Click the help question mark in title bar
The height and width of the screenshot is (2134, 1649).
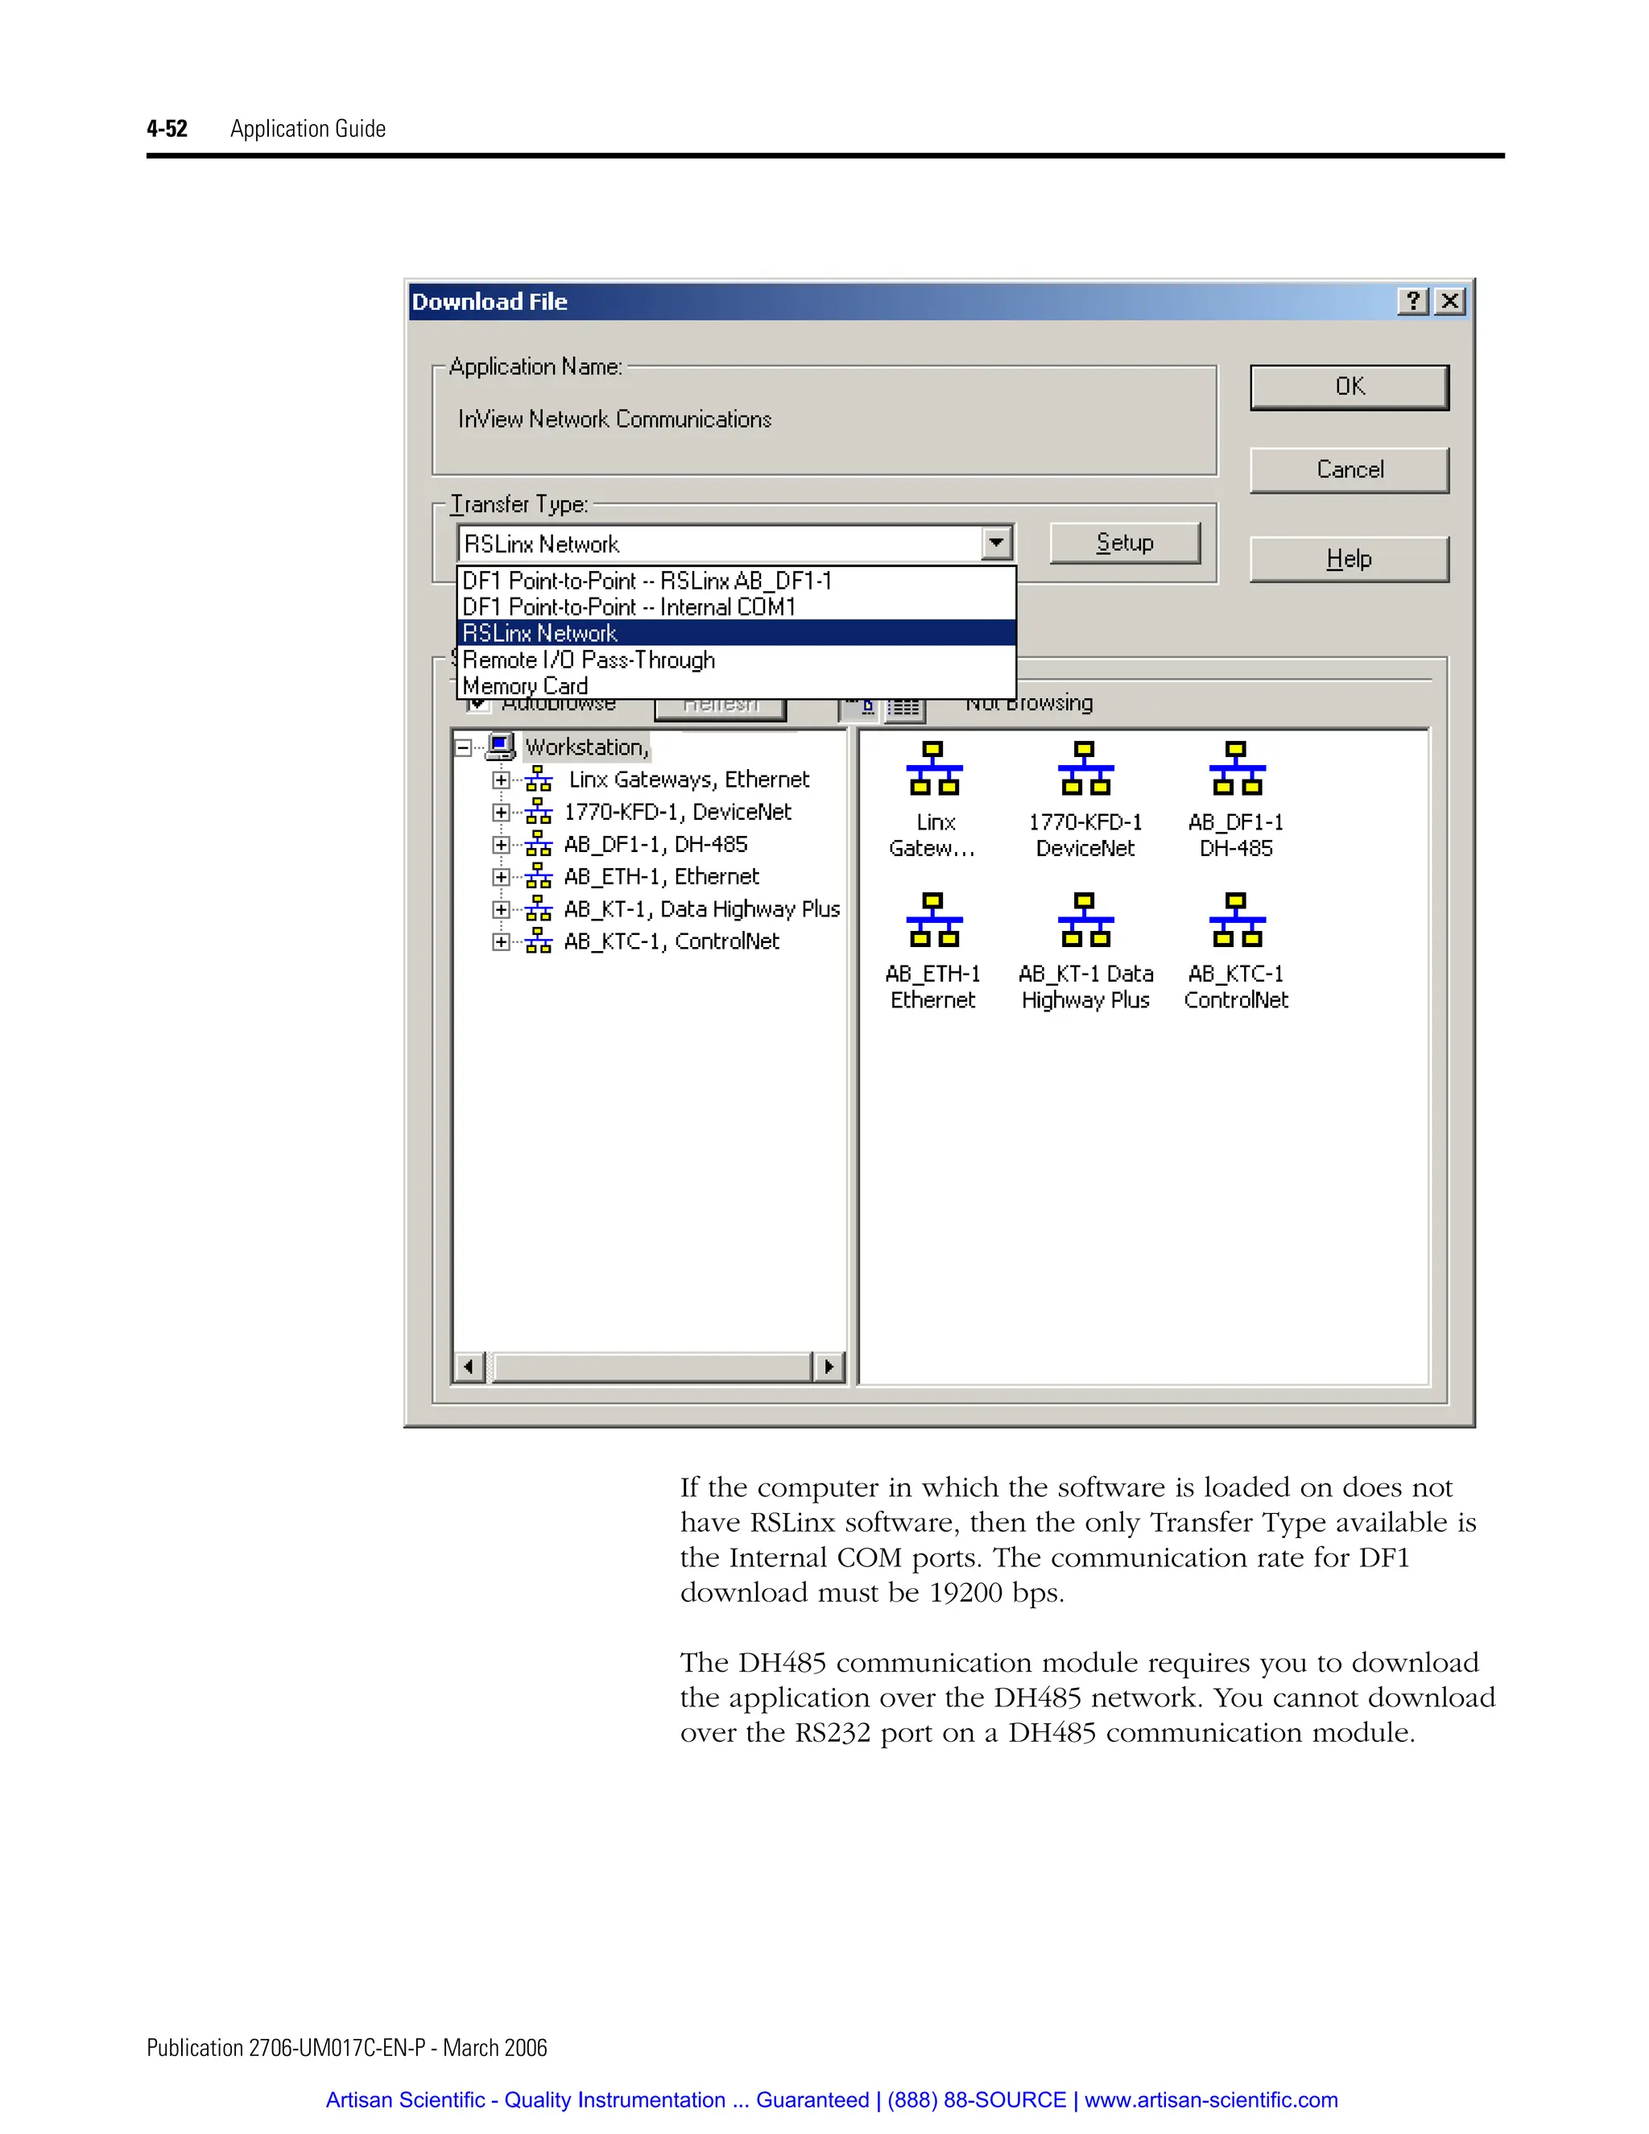pos(1414,302)
